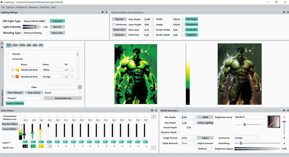Click the Light Intensity slider
Screen dimensions: 289x157
tap(32, 27)
